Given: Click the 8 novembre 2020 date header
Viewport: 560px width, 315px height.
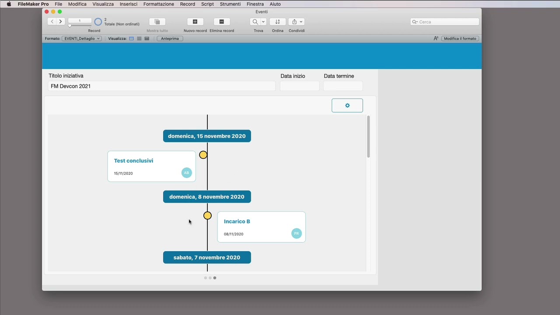Looking at the screenshot, I should click(207, 197).
